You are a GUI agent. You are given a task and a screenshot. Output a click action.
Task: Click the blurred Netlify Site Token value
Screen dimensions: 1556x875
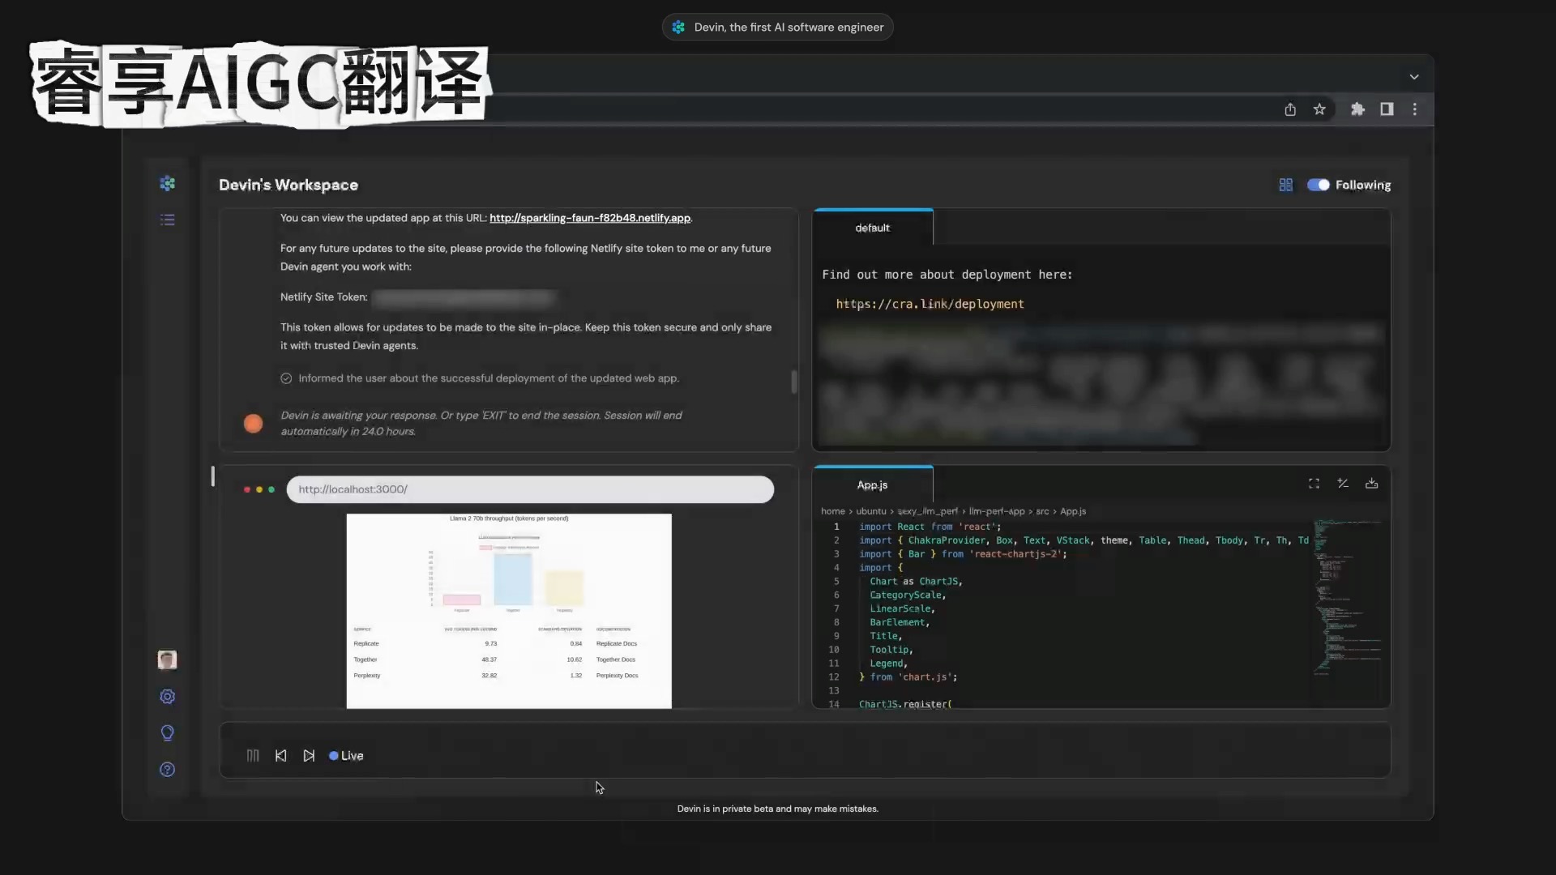point(464,297)
